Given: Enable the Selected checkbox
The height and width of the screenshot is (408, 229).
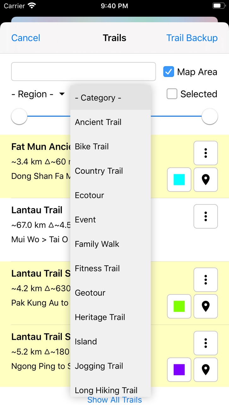Looking at the screenshot, I should pos(172,94).
